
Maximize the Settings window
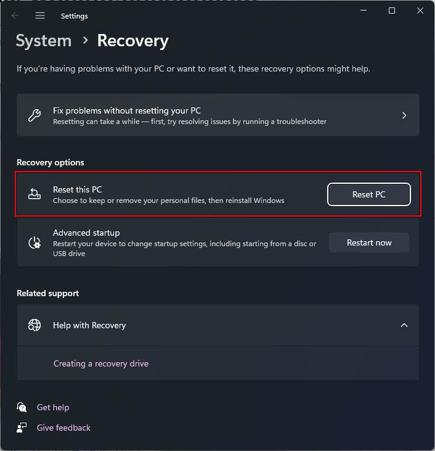point(392,10)
